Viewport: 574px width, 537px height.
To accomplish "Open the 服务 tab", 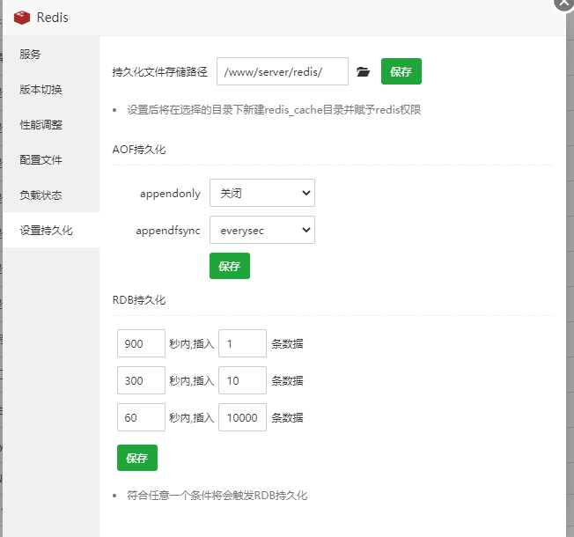I will click(x=51, y=54).
